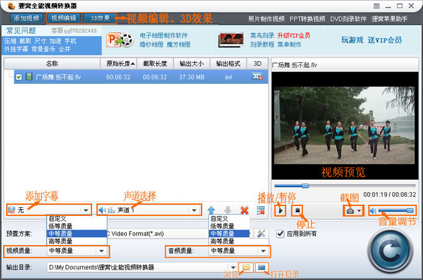This screenshot has height=280, width=423.
Task: Sort by the 原始长度 column header
Action: [118, 63]
